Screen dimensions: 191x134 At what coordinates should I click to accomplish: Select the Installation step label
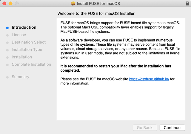(x=22, y=57)
